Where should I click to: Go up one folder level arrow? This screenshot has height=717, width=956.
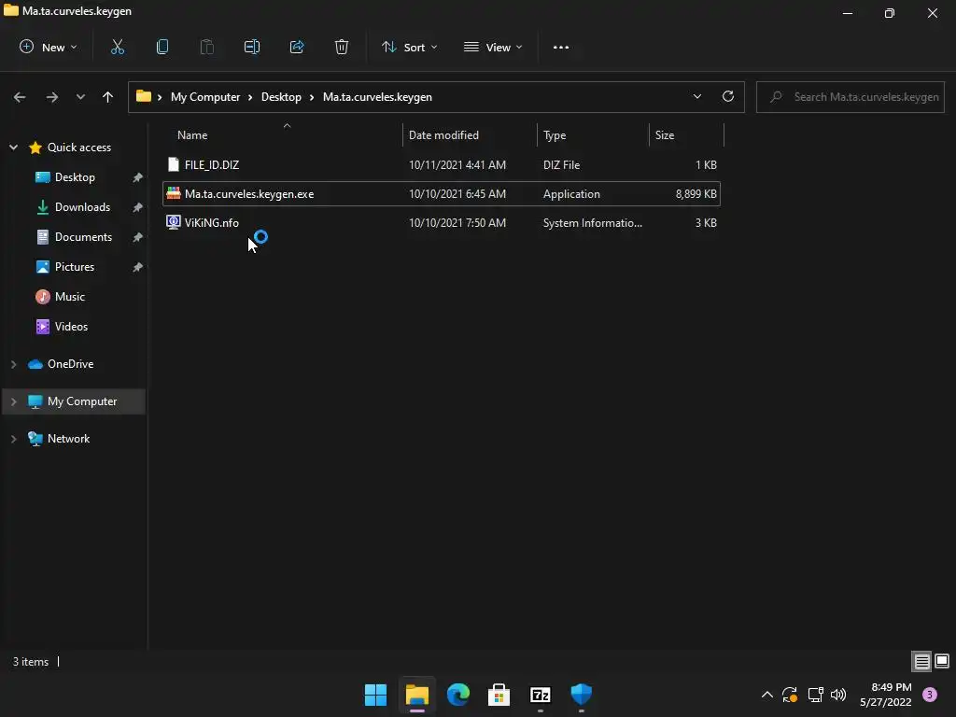(108, 97)
